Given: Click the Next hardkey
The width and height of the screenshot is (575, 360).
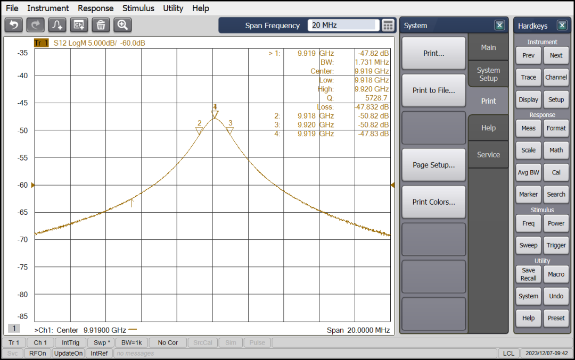Looking at the screenshot, I should (x=556, y=55).
